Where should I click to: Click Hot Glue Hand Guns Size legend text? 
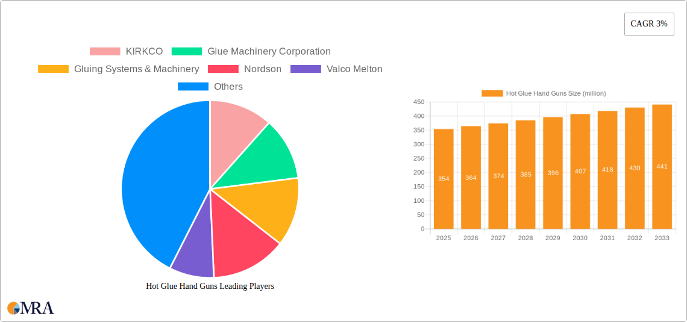point(556,93)
